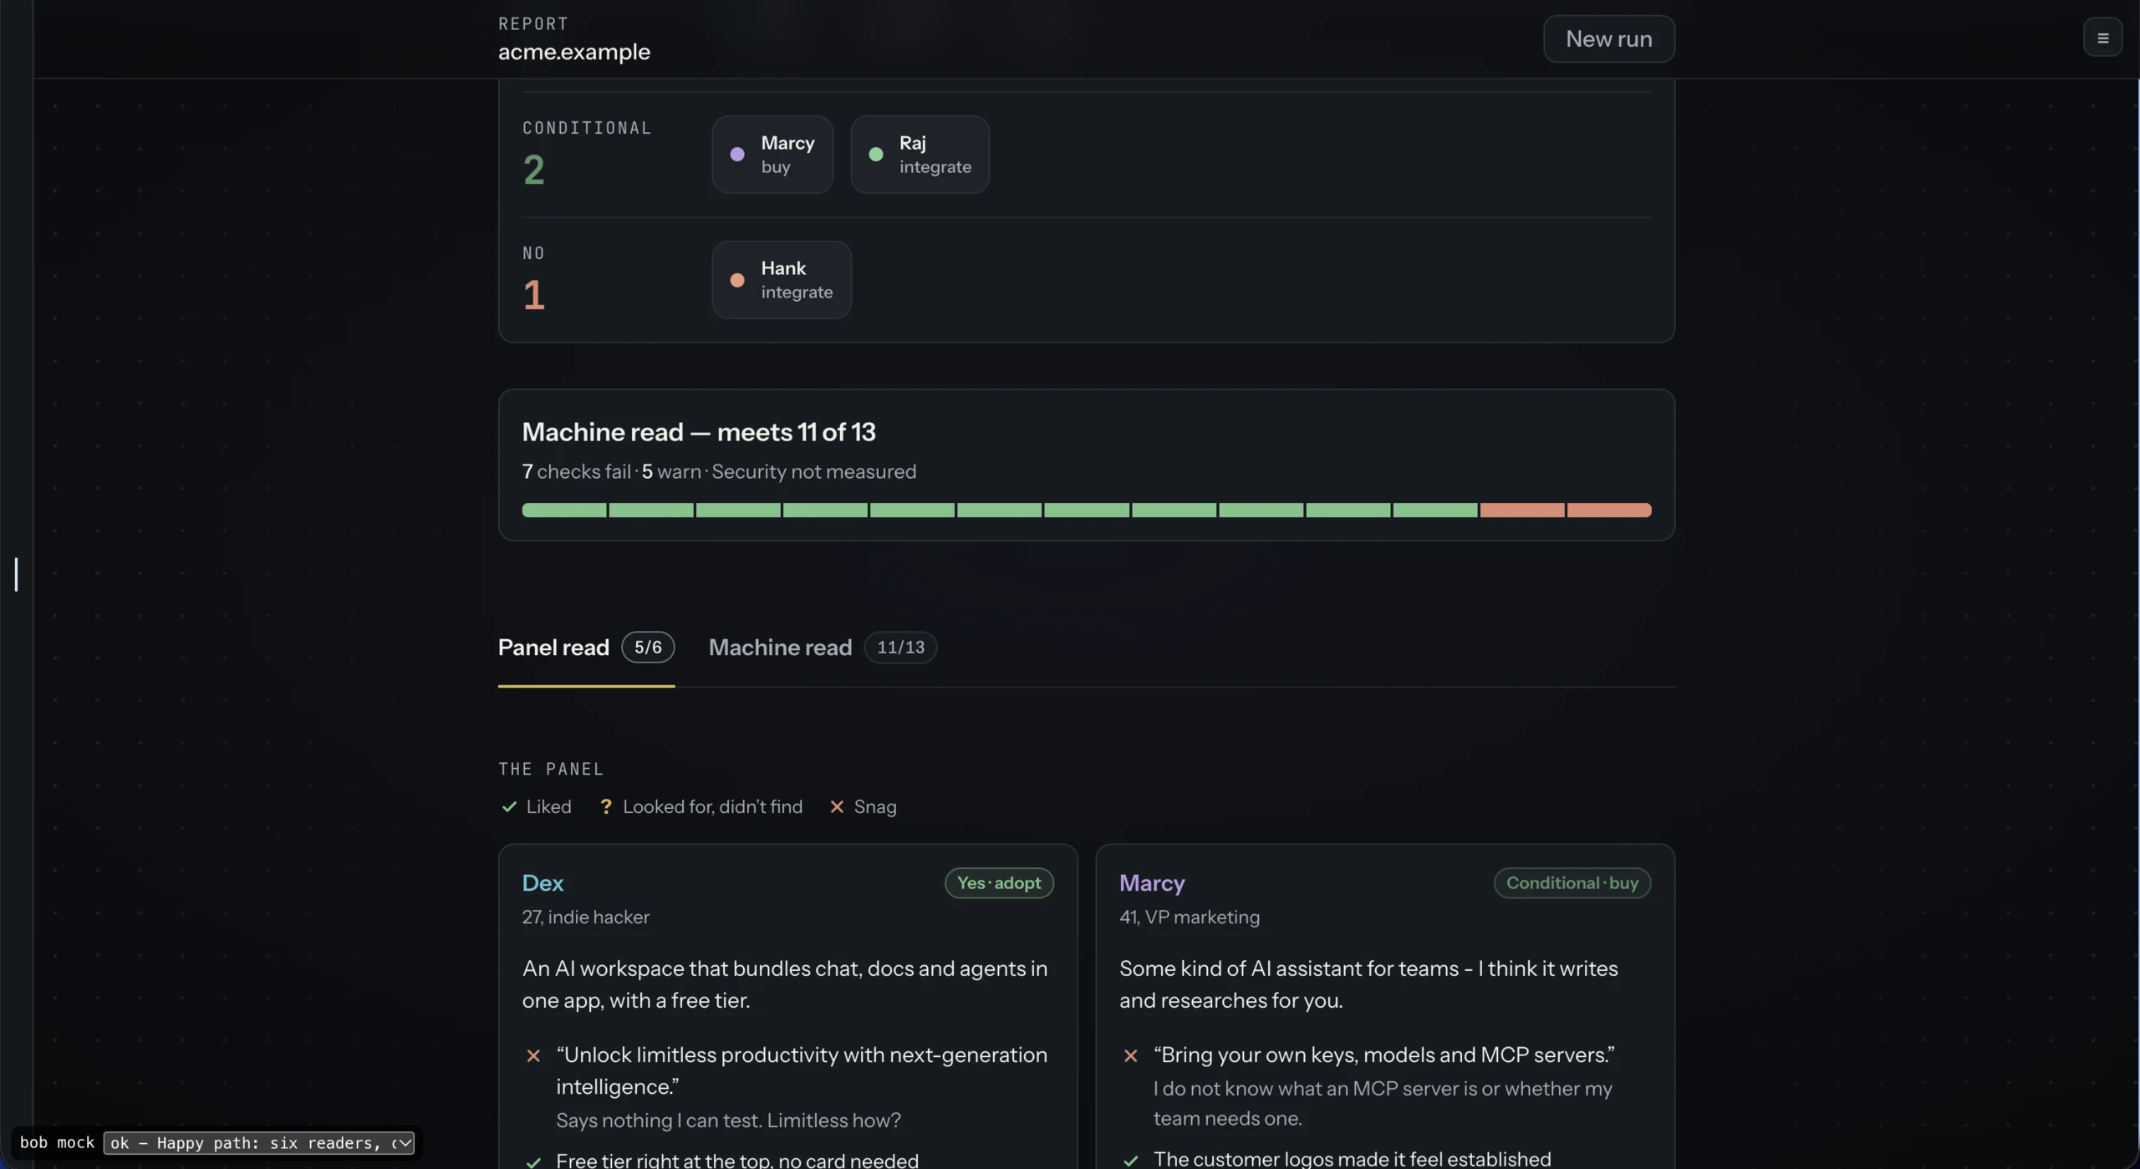Open the bob mock scenario dropdown
The height and width of the screenshot is (1169, 2140).
[258, 1142]
